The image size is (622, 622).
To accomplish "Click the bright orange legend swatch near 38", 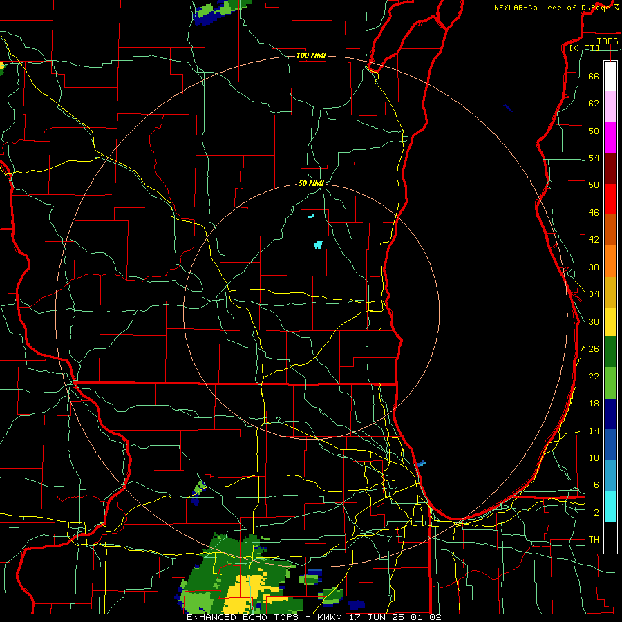I will tap(610, 261).
